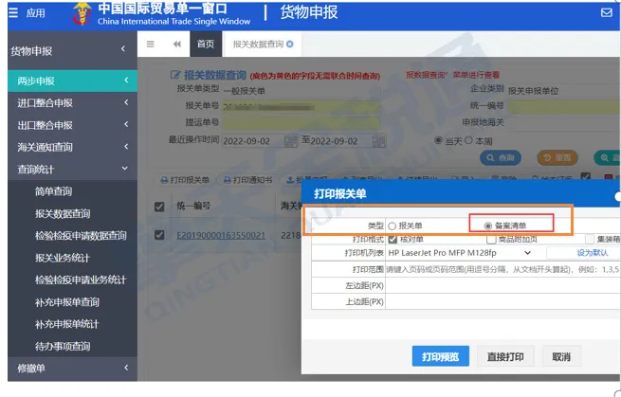Collapse the 查询统计 sidebar menu
This screenshot has height=397, width=621.
72,170
